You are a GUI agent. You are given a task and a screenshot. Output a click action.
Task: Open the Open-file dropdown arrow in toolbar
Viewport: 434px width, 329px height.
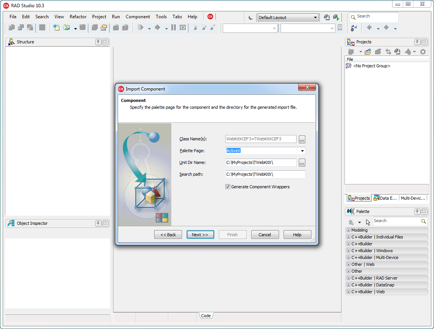pyautogui.click(x=75, y=29)
